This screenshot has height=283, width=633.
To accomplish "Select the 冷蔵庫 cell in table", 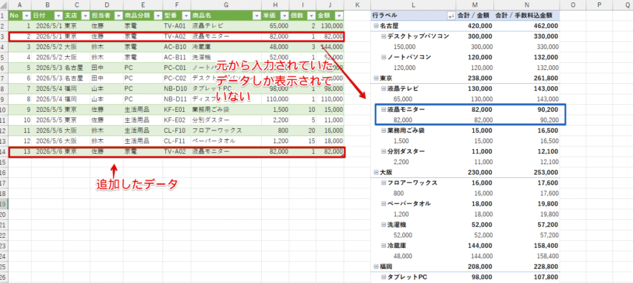I will tap(225, 47).
